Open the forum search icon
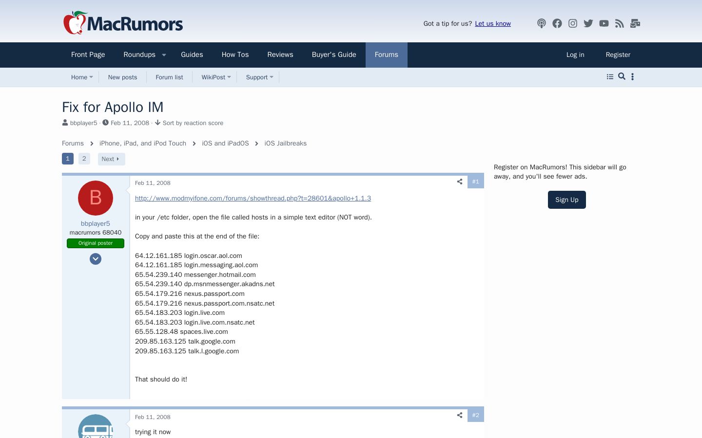 pyautogui.click(x=622, y=76)
